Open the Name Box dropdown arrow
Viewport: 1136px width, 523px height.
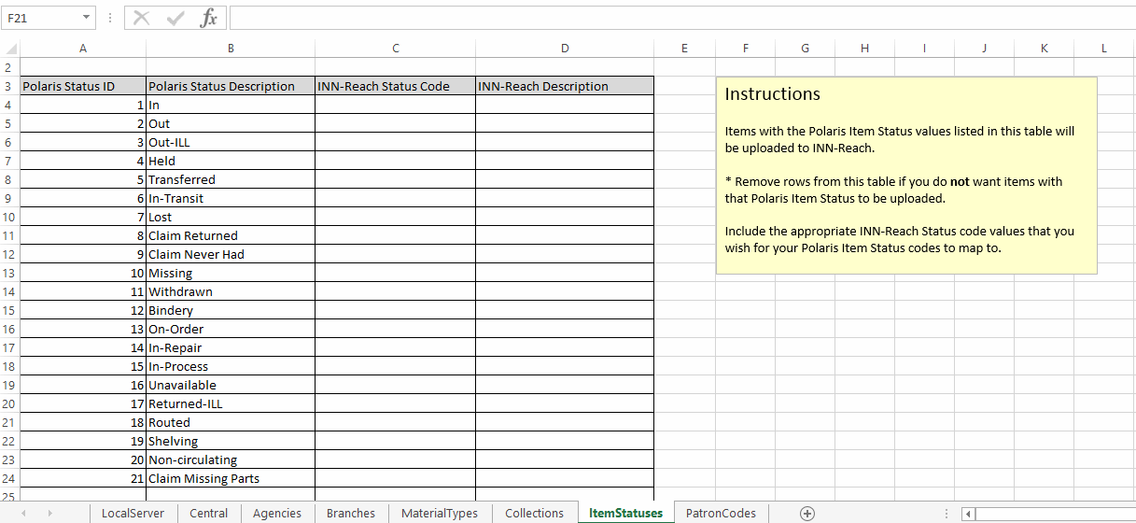pyautogui.click(x=87, y=18)
